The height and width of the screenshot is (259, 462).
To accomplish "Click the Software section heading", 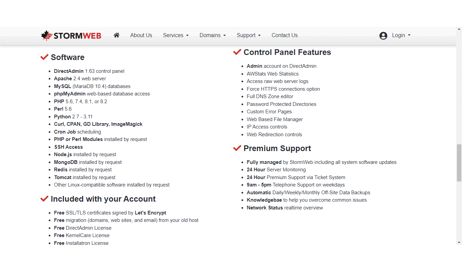I will click(x=68, y=57).
